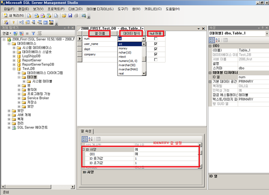Click column properties scrollbar up arrow

pyautogui.click(x=200, y=145)
